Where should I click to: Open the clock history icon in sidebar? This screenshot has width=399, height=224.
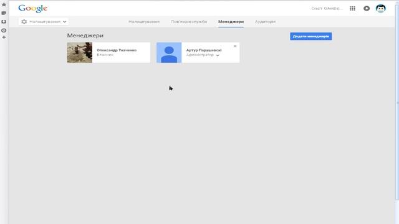click(x=4, y=30)
